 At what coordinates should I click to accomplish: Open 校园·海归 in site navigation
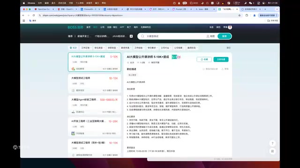[x=112, y=27]
